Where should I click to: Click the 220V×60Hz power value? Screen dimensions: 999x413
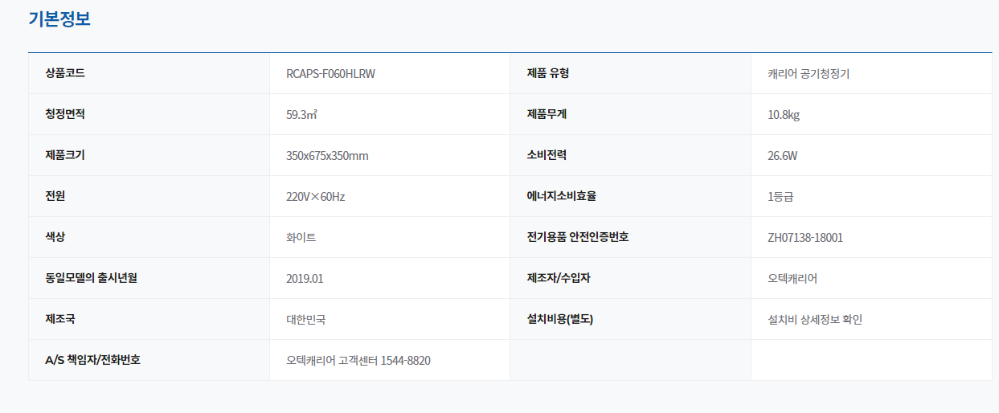(x=315, y=197)
